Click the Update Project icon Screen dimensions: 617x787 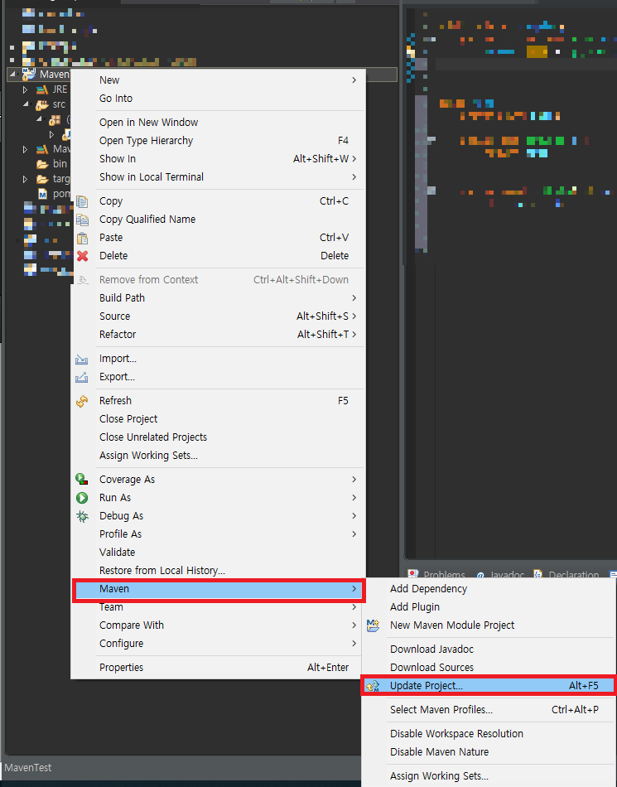pos(373,686)
